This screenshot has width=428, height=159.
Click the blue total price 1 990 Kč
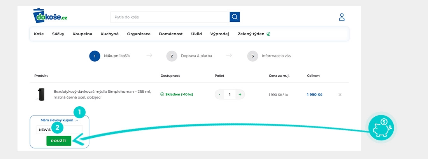click(314, 95)
